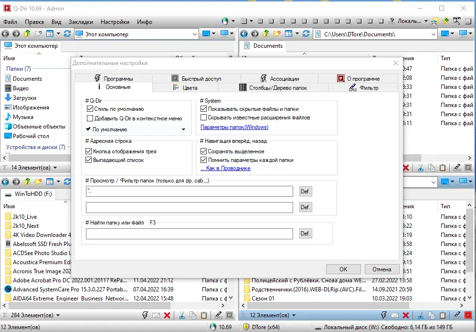The width and height of the screenshot is (476, 332).
Task: Enable Скрывать известные расширения файлов
Action: coord(204,117)
